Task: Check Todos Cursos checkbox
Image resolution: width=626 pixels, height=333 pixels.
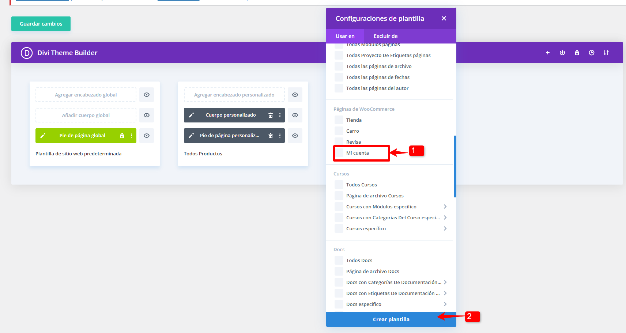Action: coord(339,185)
